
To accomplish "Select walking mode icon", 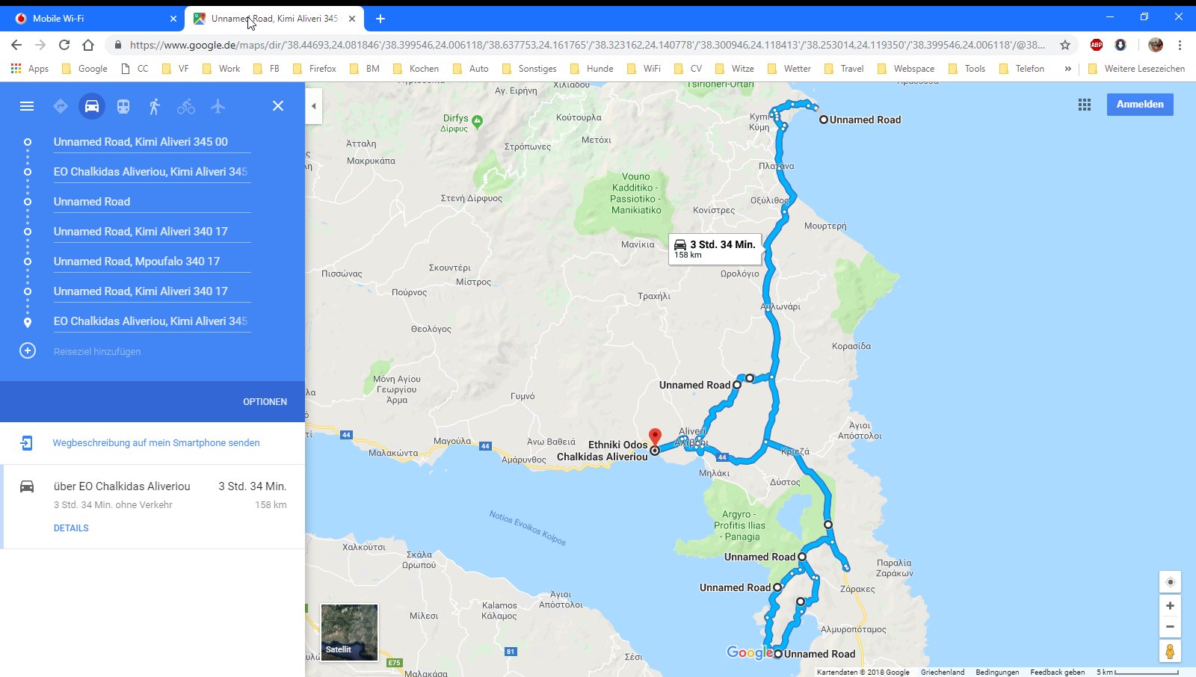I will pos(155,106).
